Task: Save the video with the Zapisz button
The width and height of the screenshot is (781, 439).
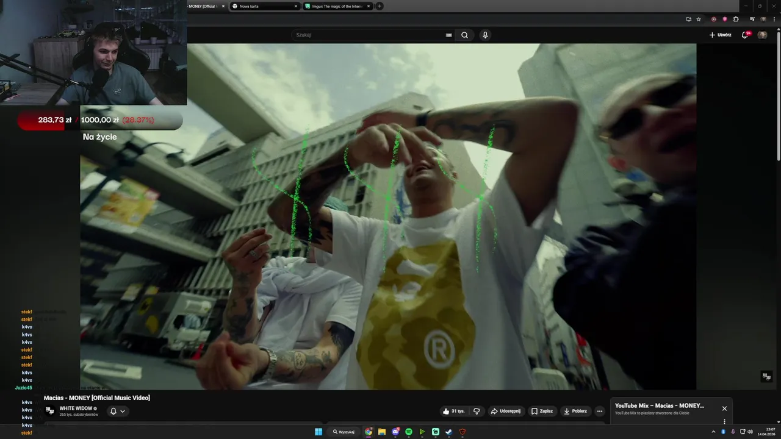Action: pos(542,411)
